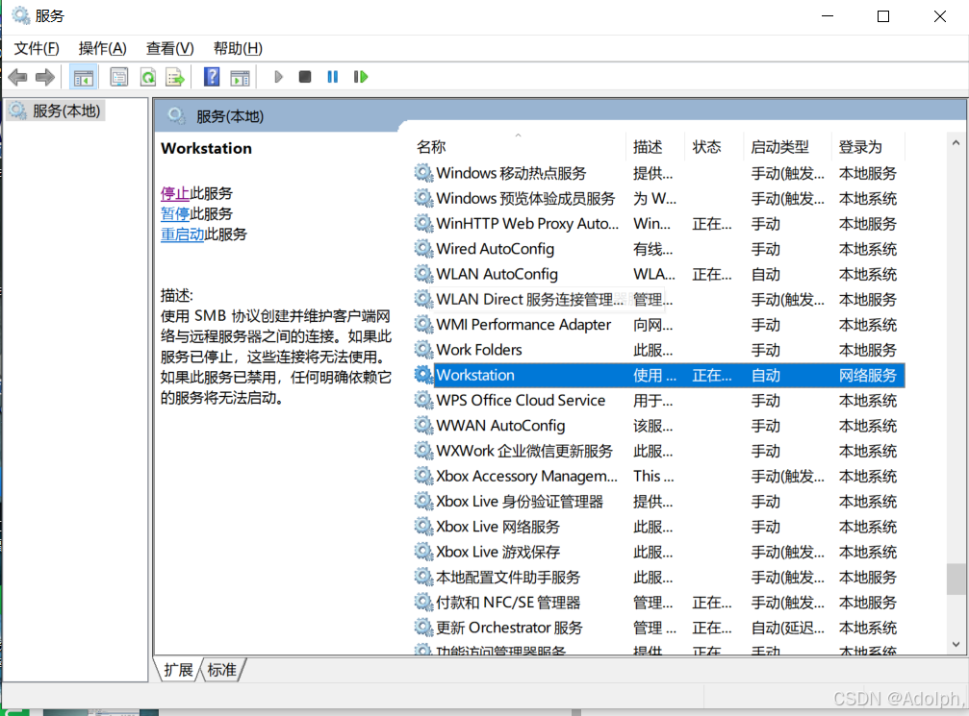
Task: Click the Pause service icon
Action: (333, 77)
